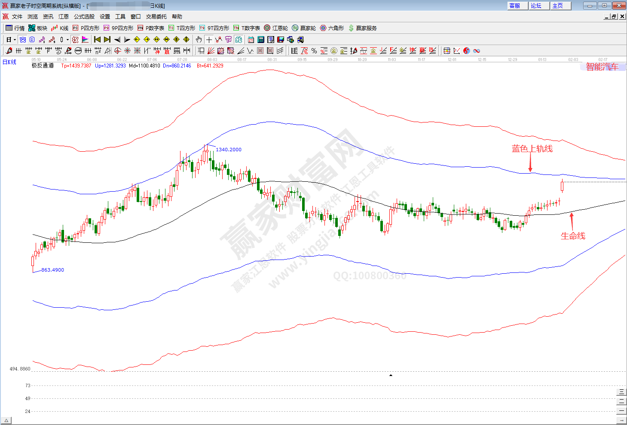The width and height of the screenshot is (627, 425).
Task: Open the 江恩轮 Gann wheel tool
Action: [276, 28]
